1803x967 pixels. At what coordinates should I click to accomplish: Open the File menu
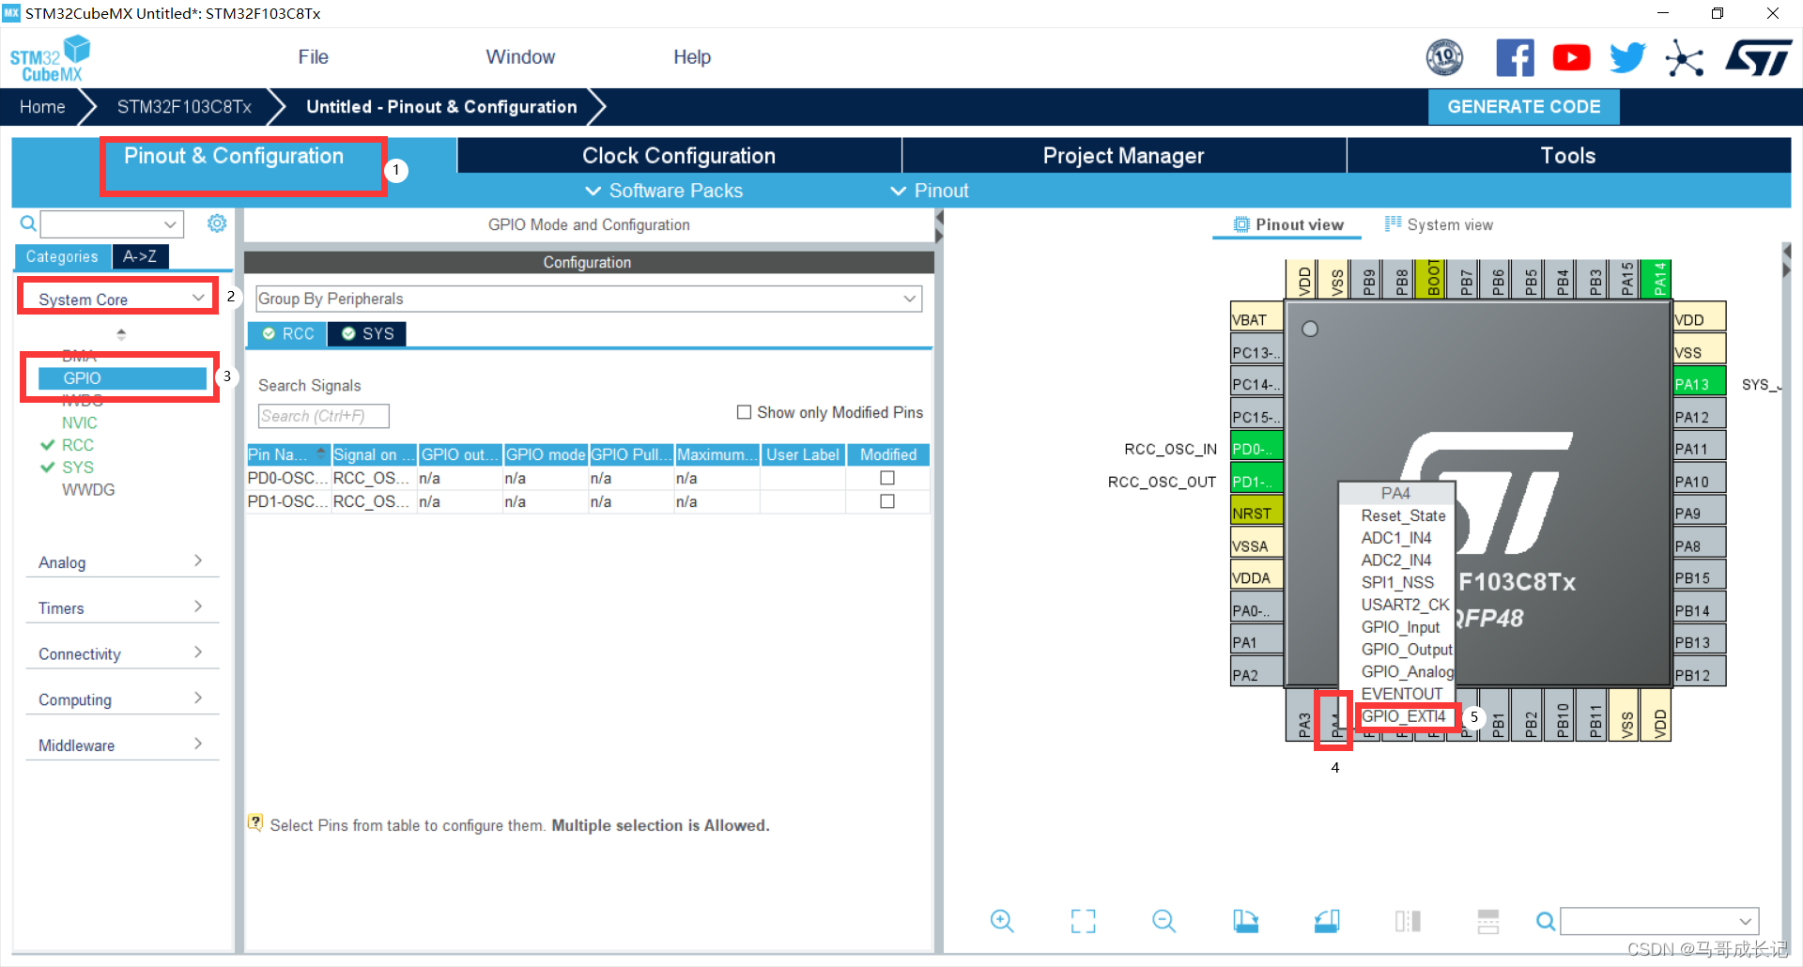[313, 57]
